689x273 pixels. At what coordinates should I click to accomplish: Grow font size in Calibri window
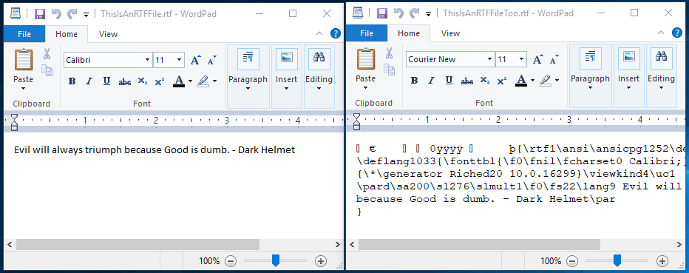click(x=196, y=60)
